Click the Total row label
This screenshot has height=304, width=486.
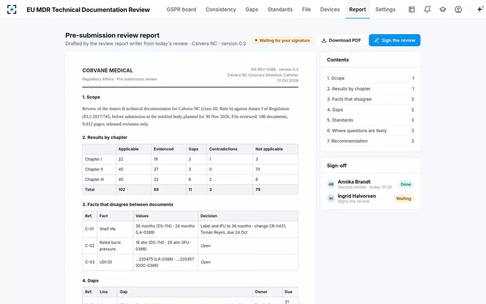[90, 190]
